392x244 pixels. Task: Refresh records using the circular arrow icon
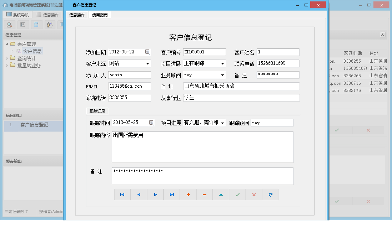pyautogui.click(x=270, y=194)
